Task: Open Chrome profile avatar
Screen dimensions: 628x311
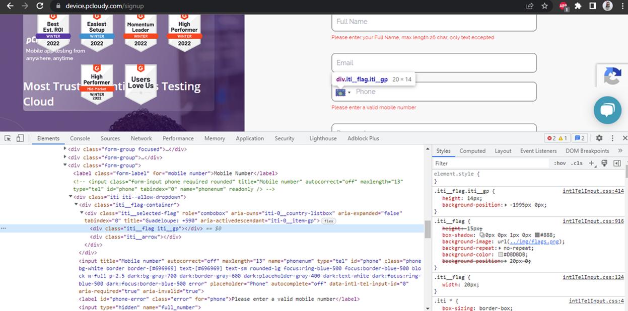Action: click(x=608, y=6)
